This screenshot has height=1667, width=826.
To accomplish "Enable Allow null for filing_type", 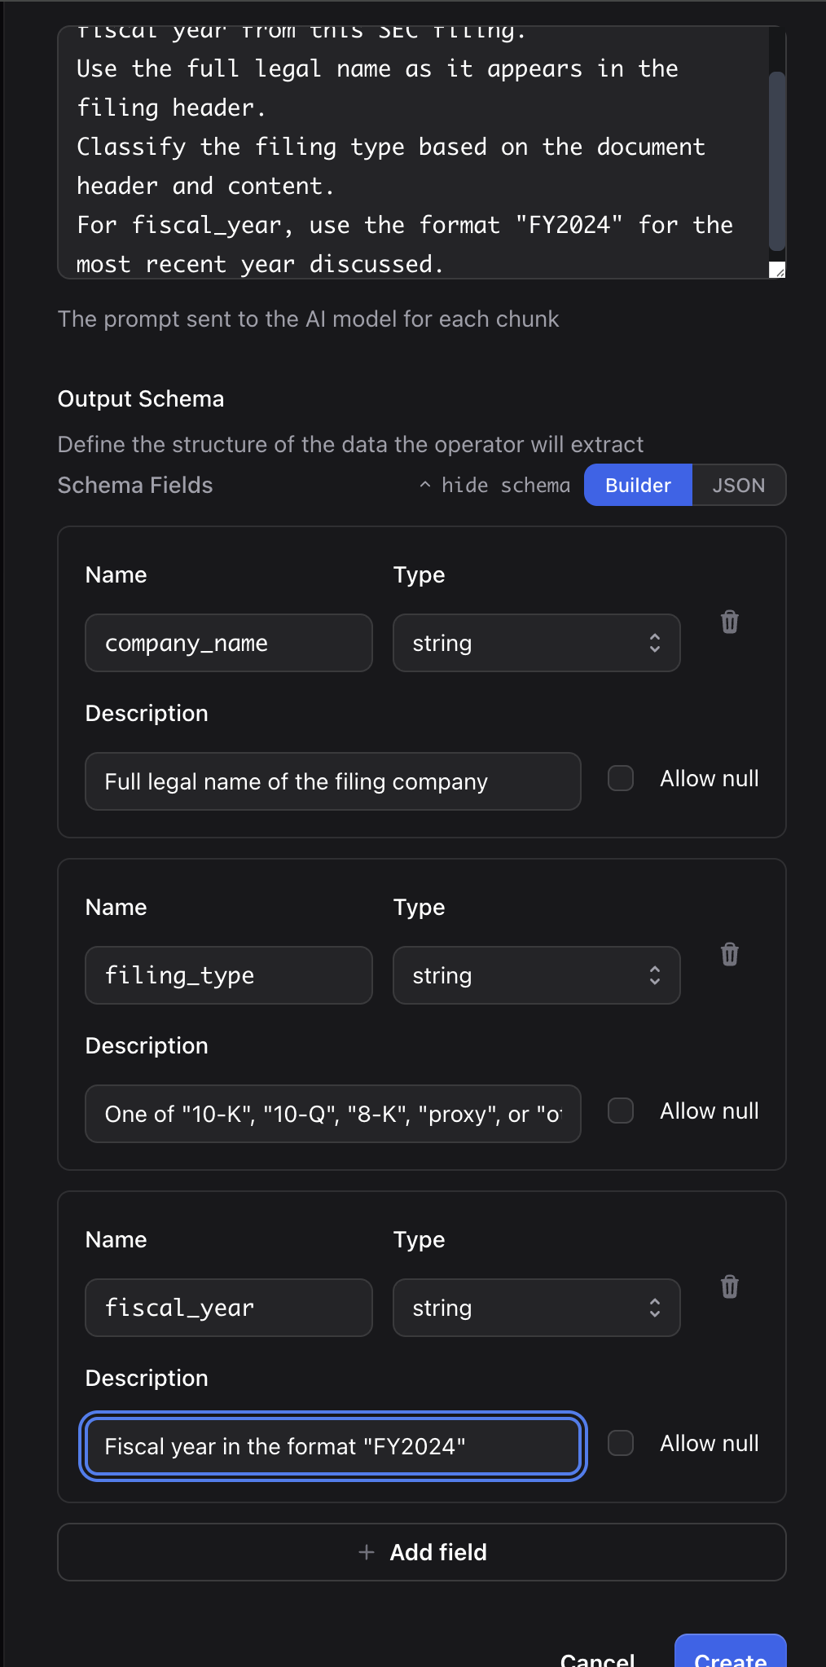I will pyautogui.click(x=621, y=1111).
